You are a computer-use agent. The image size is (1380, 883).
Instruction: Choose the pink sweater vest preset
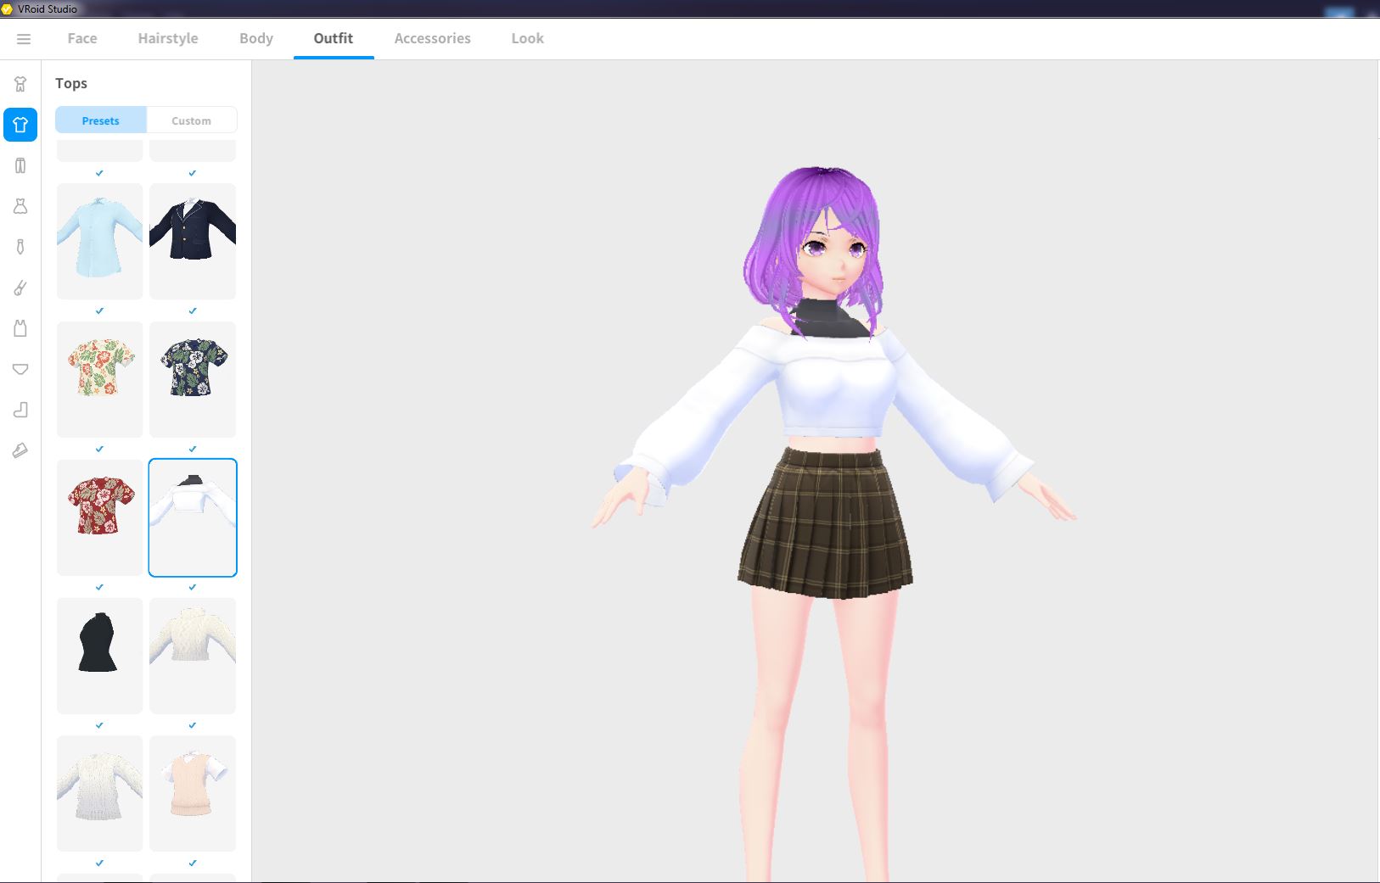pyautogui.click(x=193, y=793)
